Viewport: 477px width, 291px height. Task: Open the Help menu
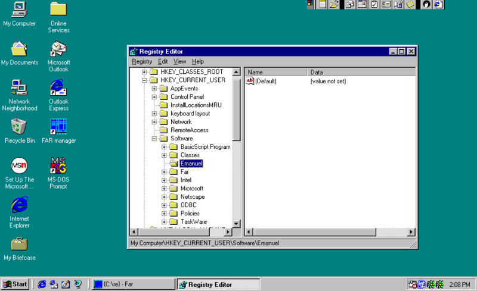click(x=198, y=62)
